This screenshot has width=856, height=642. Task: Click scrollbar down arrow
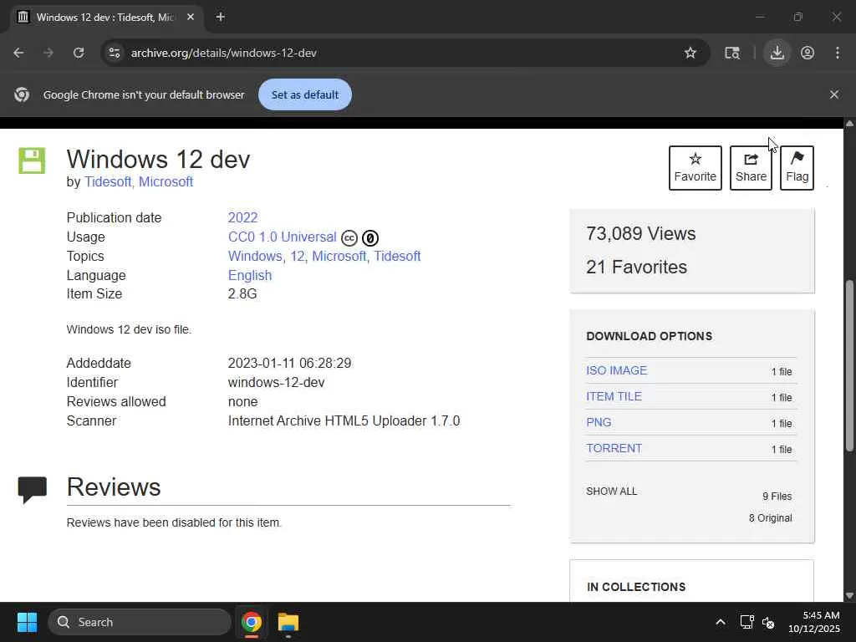click(x=849, y=595)
